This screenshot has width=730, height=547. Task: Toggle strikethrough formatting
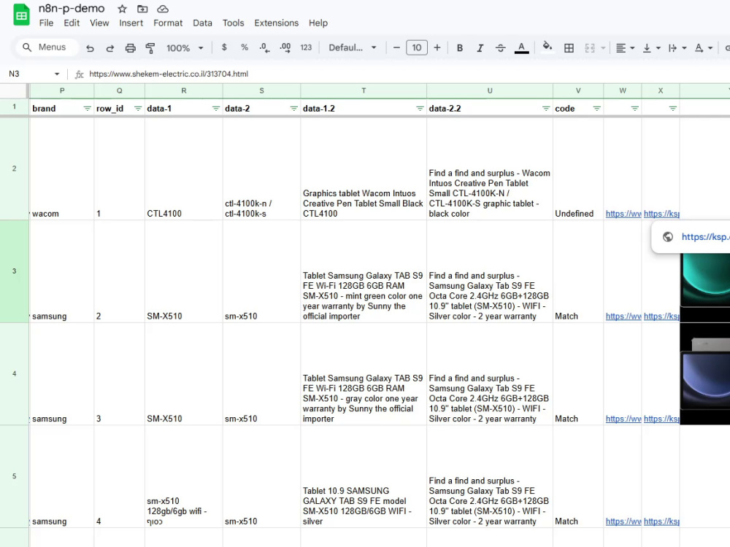501,48
